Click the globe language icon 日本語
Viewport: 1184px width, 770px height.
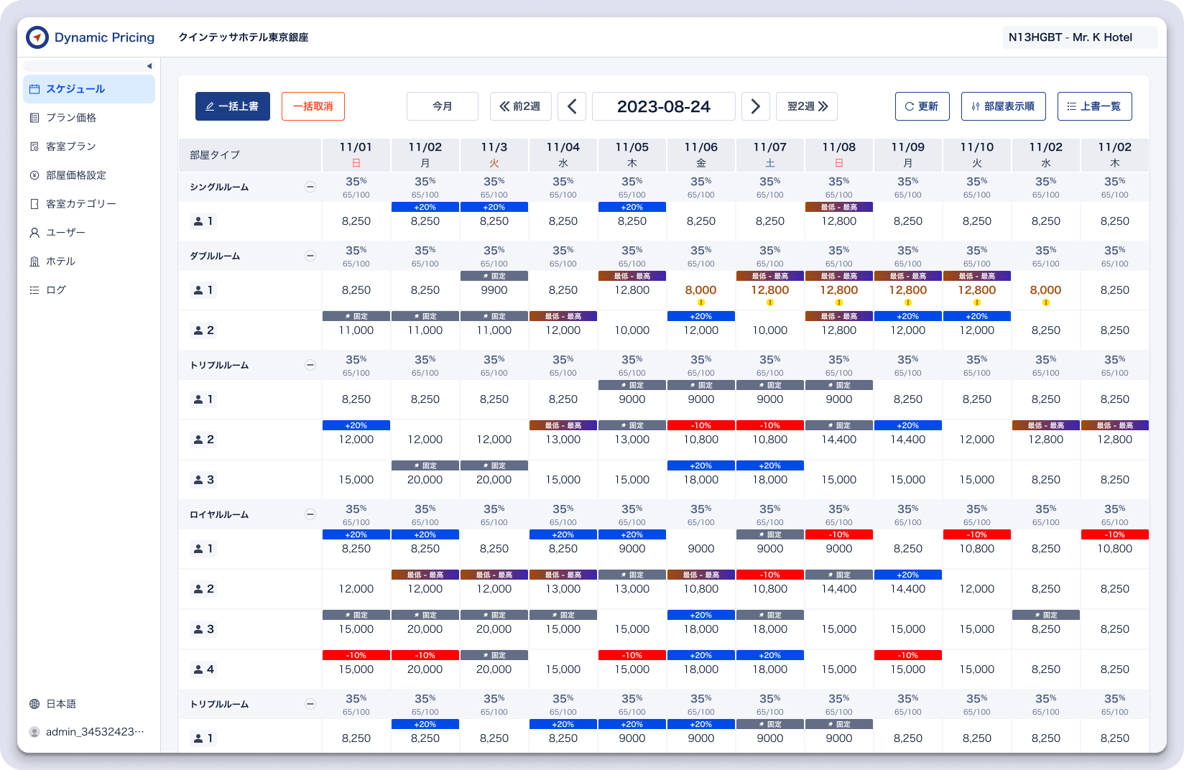coord(34,704)
